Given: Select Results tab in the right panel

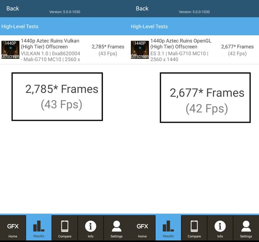Looking at the screenshot, I should (168, 228).
